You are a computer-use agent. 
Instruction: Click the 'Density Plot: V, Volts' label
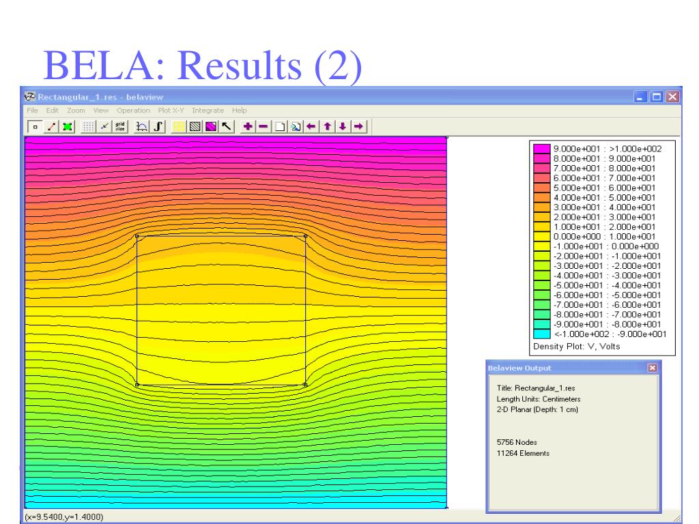pyautogui.click(x=576, y=347)
